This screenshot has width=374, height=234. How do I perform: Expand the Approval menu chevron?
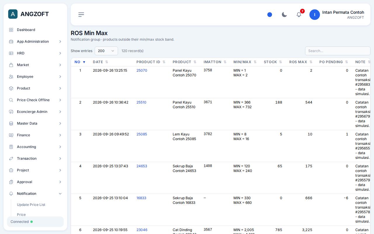pos(60,182)
